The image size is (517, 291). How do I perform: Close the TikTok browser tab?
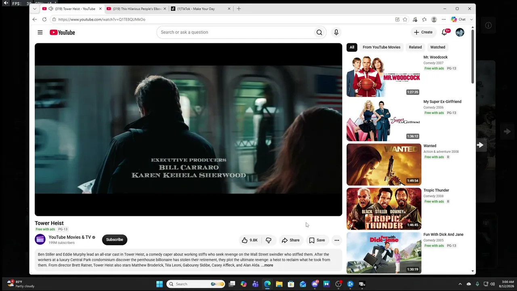click(x=229, y=8)
